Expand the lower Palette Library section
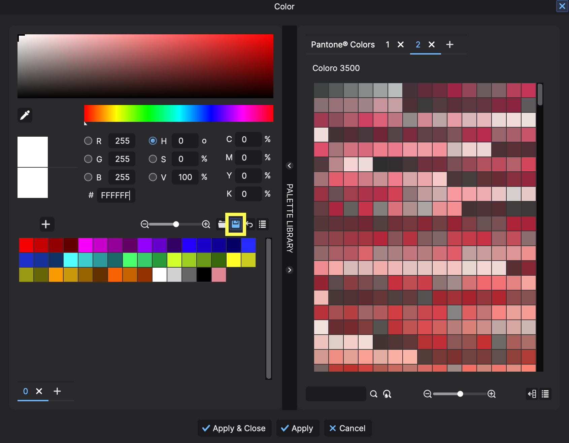This screenshot has height=443, width=569. [x=290, y=270]
